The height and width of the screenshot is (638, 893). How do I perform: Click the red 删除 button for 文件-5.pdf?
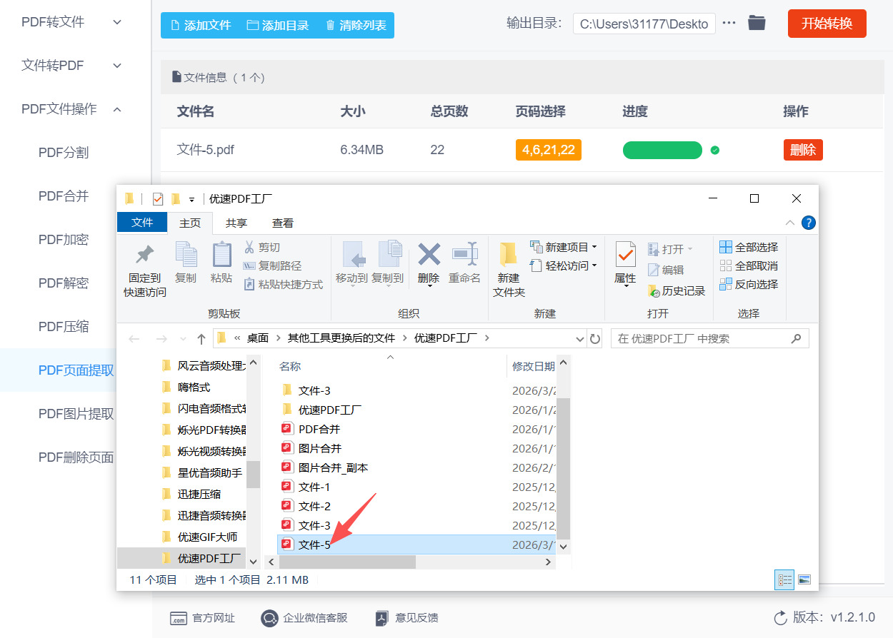click(x=803, y=150)
